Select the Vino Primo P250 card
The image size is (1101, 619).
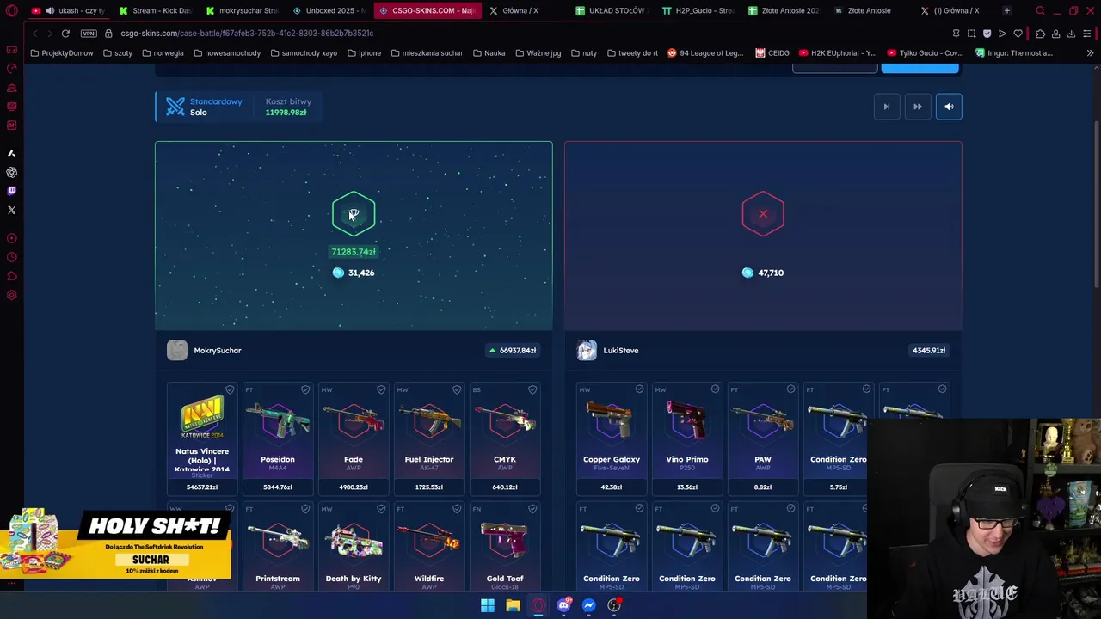687,438
